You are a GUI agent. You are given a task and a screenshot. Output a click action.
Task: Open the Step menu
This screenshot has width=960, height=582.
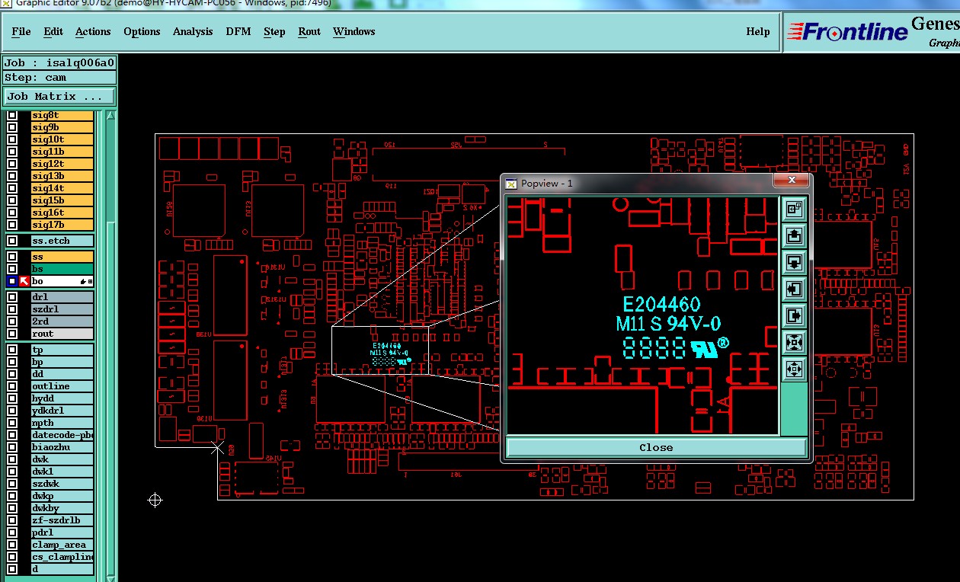coord(274,31)
